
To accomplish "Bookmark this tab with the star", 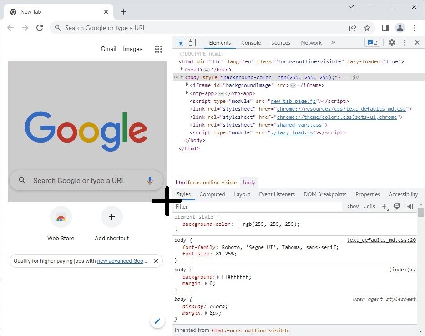I will 367,28.
